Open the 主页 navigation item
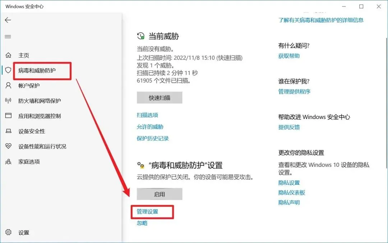Screen dimensions: 388x243 click(24, 55)
